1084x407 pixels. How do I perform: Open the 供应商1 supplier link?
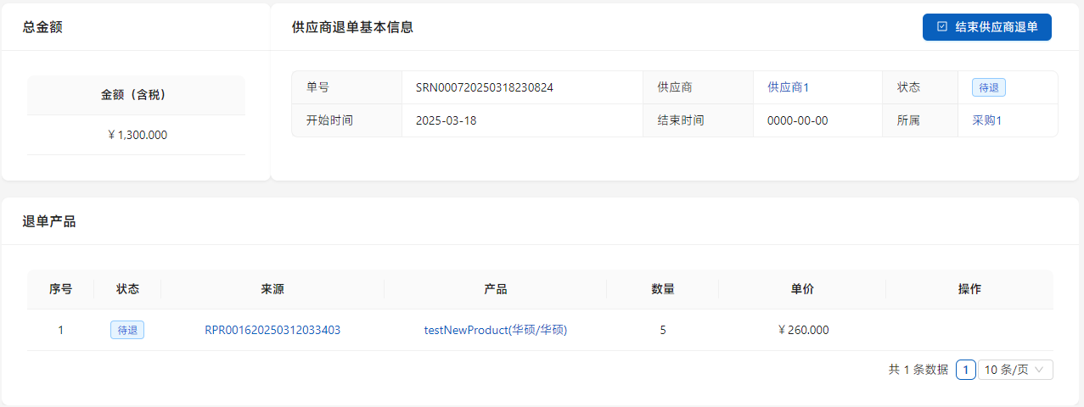click(x=788, y=87)
